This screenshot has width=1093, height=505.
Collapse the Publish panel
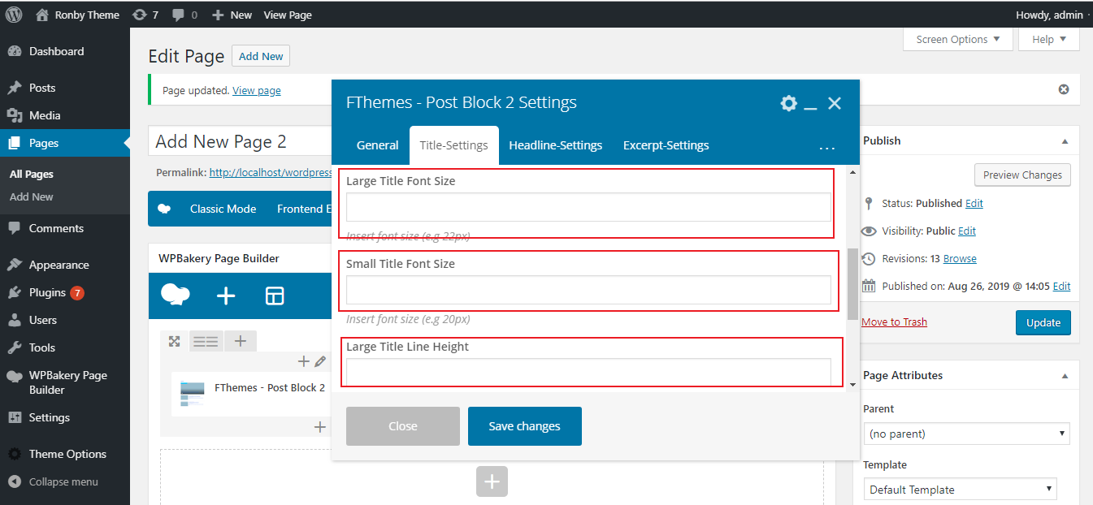pos(1065,141)
